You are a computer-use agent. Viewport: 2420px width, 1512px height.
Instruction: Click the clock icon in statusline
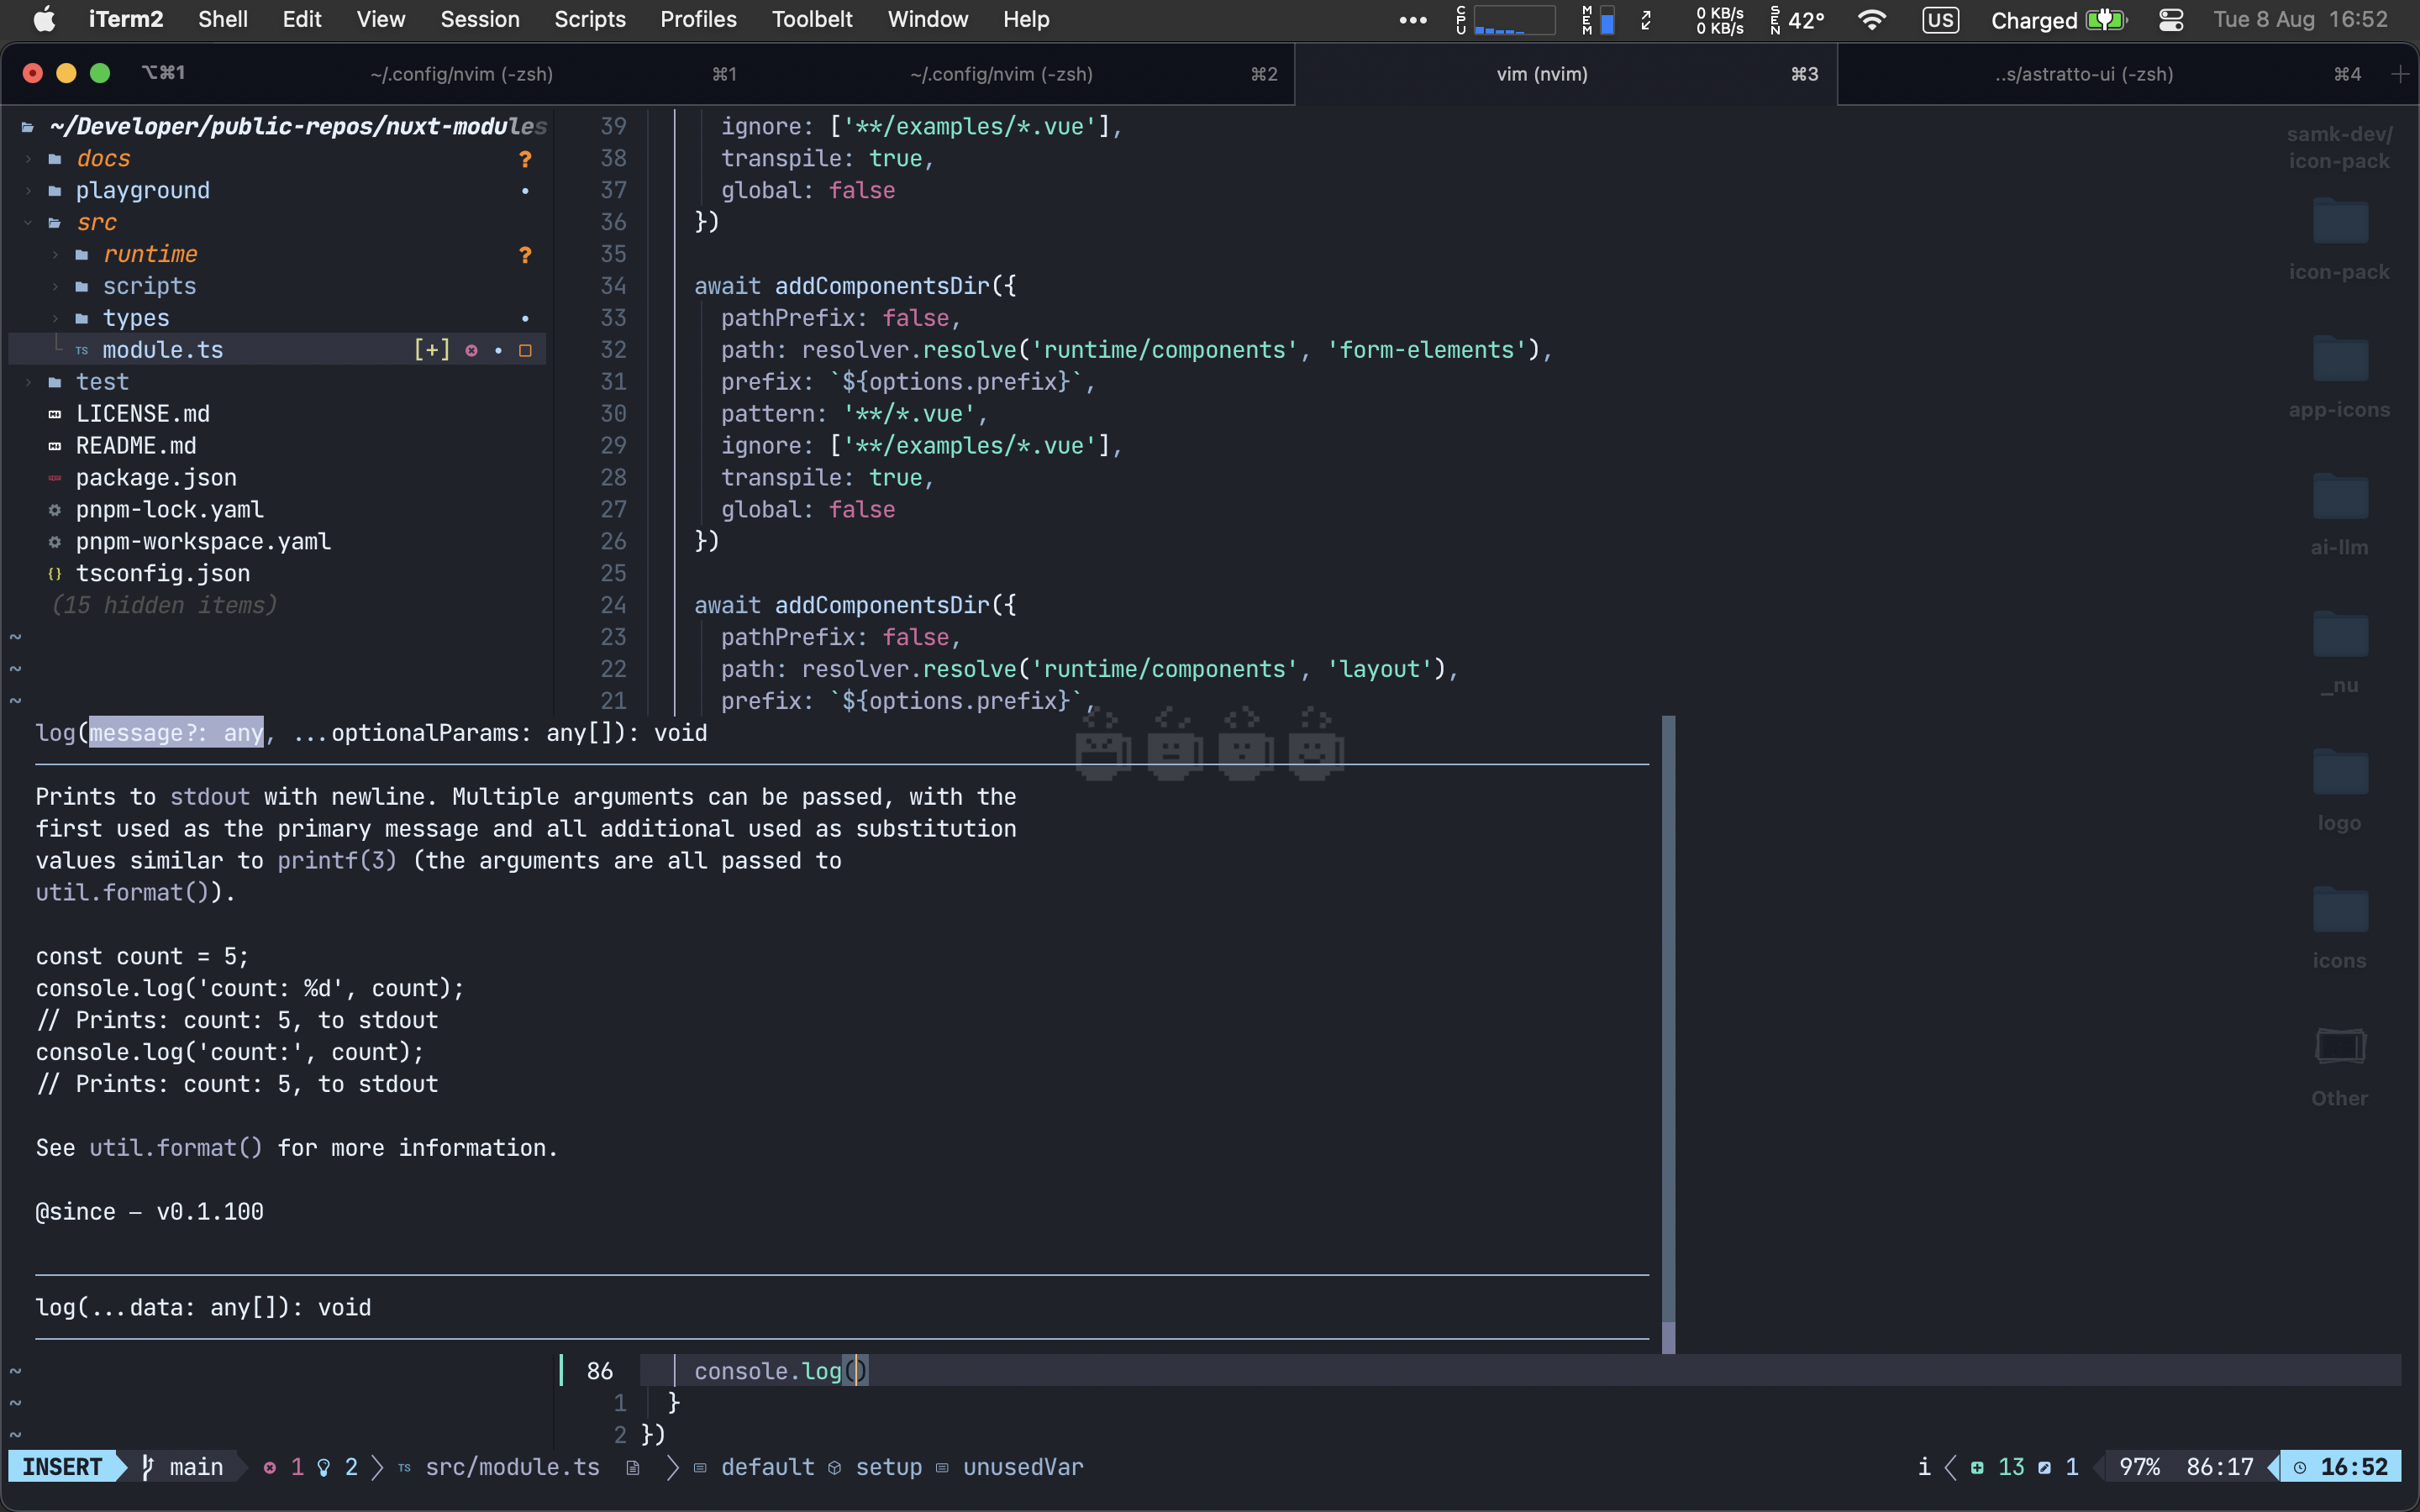[2300, 1467]
